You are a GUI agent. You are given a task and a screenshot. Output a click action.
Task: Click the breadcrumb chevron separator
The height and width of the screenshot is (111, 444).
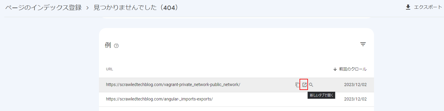(x=88, y=8)
